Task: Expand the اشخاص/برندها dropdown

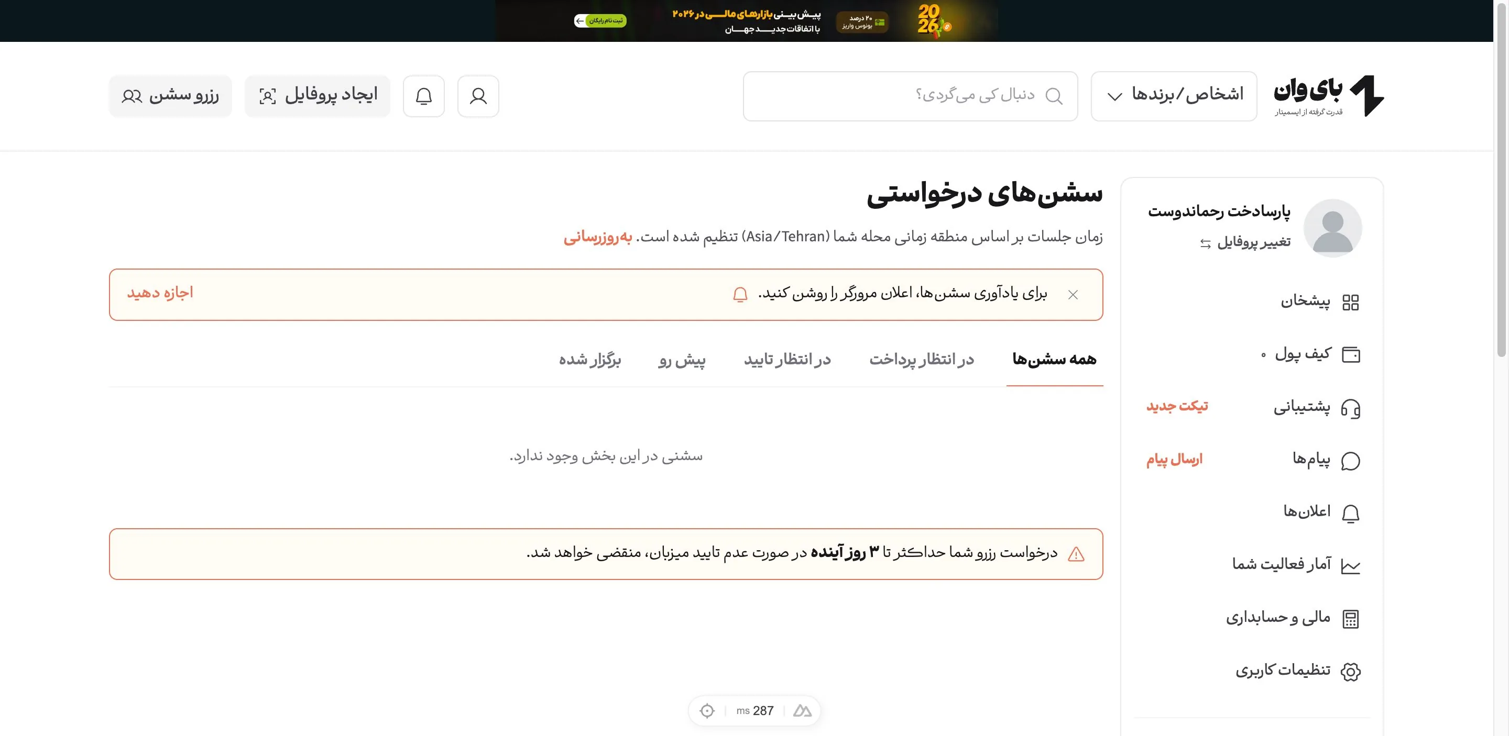Action: click(1173, 96)
